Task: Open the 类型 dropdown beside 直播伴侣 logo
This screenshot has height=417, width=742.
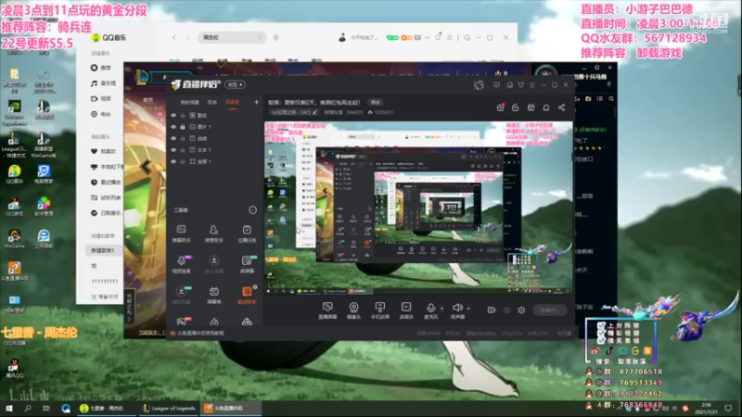Action: pos(236,84)
